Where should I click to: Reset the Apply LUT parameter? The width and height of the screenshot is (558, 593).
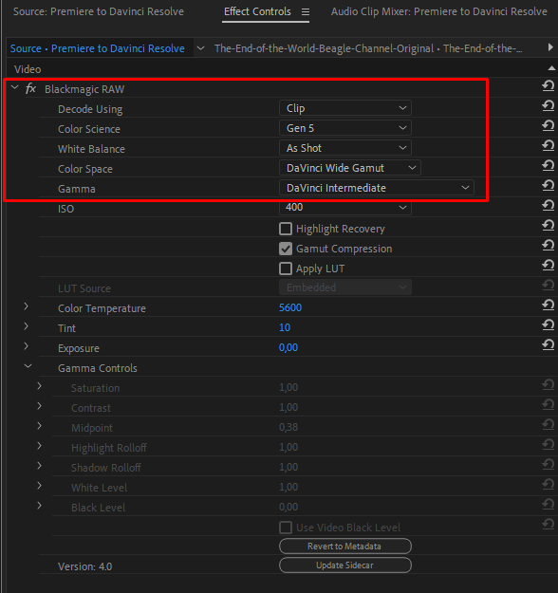pos(549,265)
